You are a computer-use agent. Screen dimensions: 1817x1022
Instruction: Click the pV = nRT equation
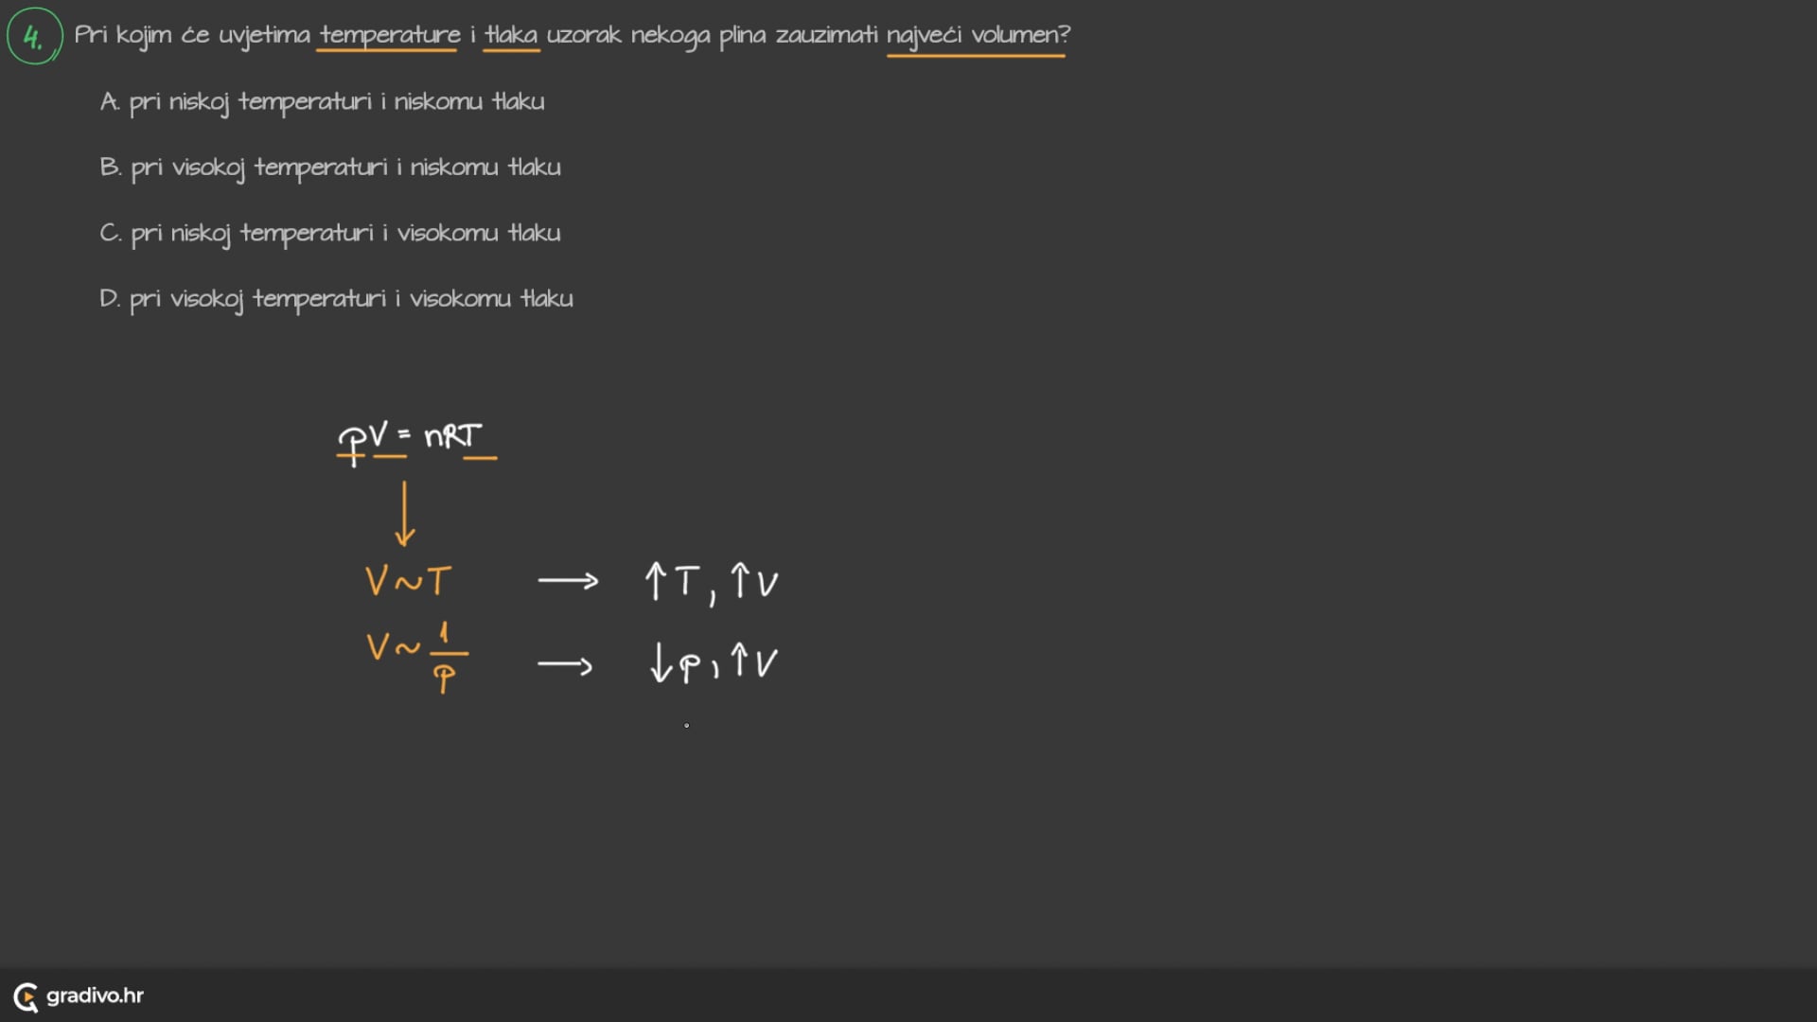tap(412, 437)
